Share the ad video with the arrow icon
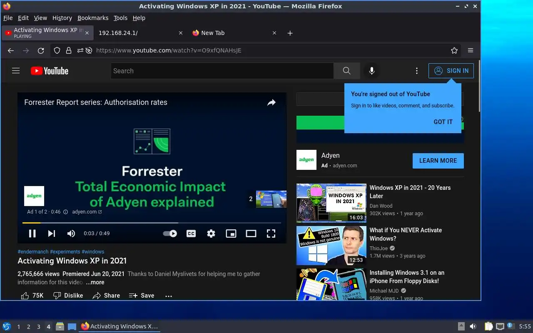 pos(271,102)
